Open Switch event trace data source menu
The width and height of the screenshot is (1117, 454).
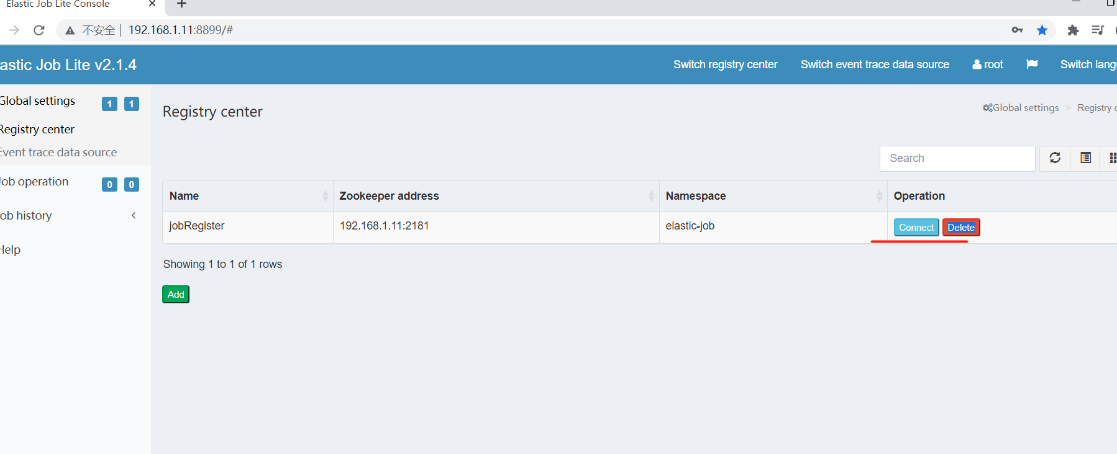tap(875, 65)
